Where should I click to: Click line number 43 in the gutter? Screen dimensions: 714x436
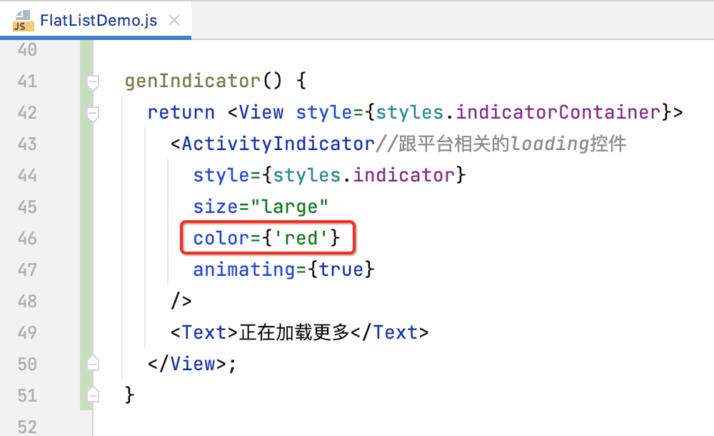click(x=26, y=144)
